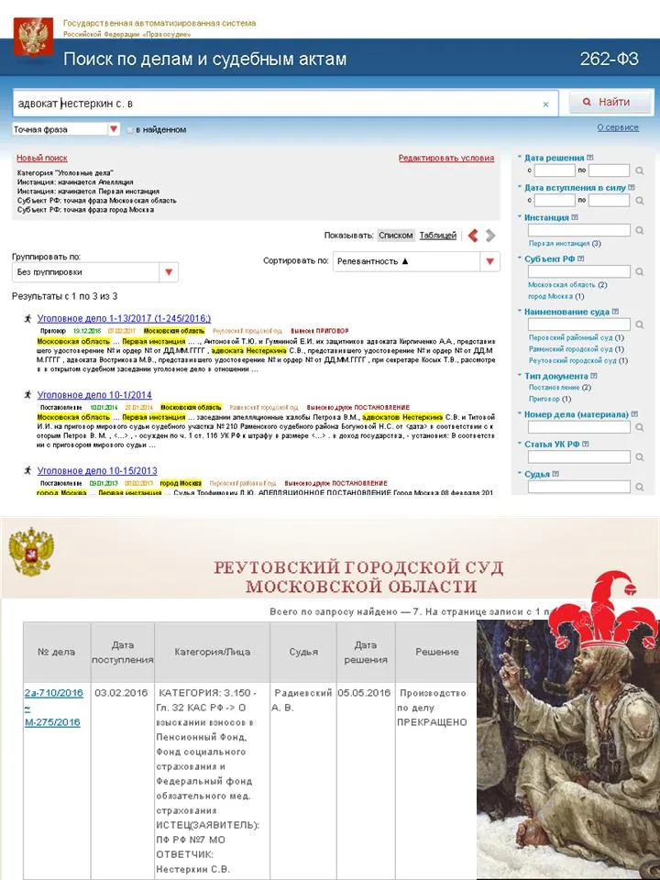The image size is (660, 880).
Task: Click the running man icon beside case 10-15/2013
Action: click(27, 470)
